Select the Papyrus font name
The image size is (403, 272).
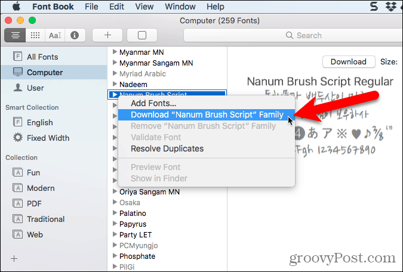(133, 224)
